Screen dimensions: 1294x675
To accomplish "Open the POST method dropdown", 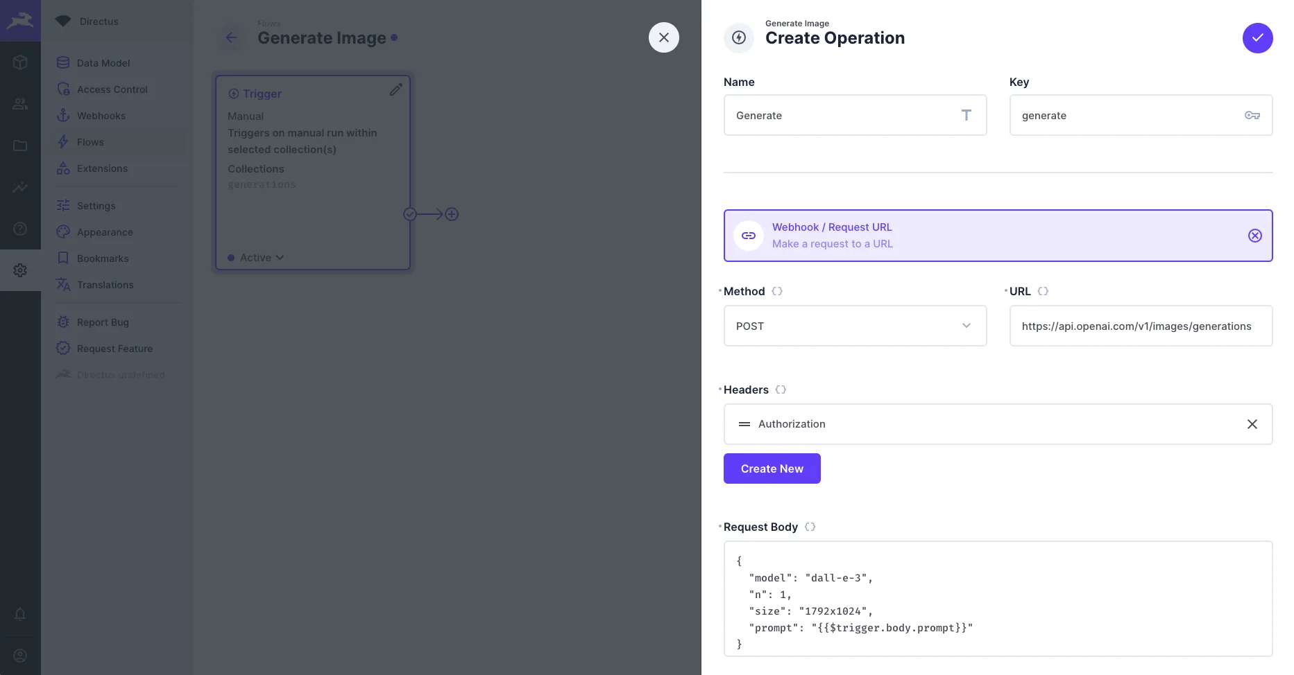I will click(855, 326).
